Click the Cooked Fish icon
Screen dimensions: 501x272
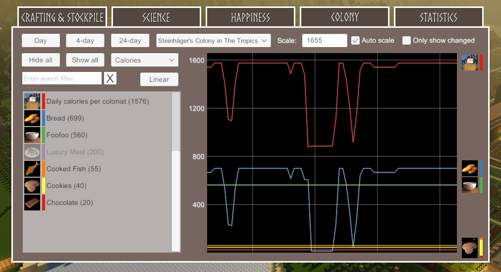tap(32, 169)
